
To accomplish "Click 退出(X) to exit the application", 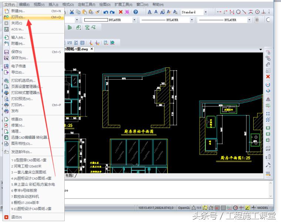I will (16, 217).
